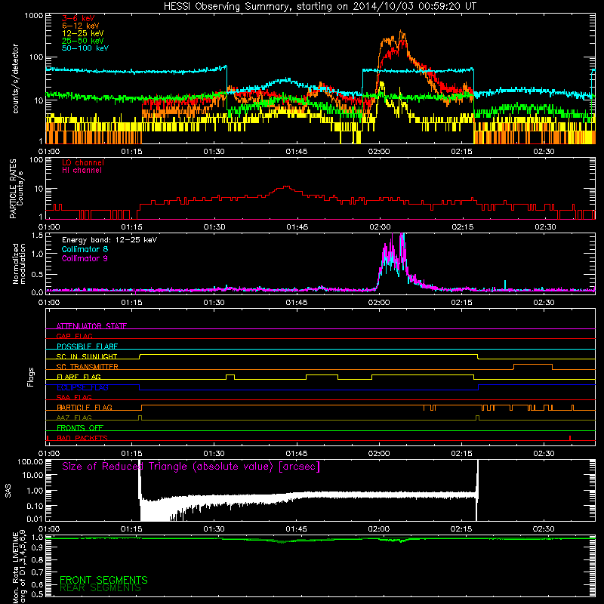Click the white SAS spike near 02:18

pos(477,489)
